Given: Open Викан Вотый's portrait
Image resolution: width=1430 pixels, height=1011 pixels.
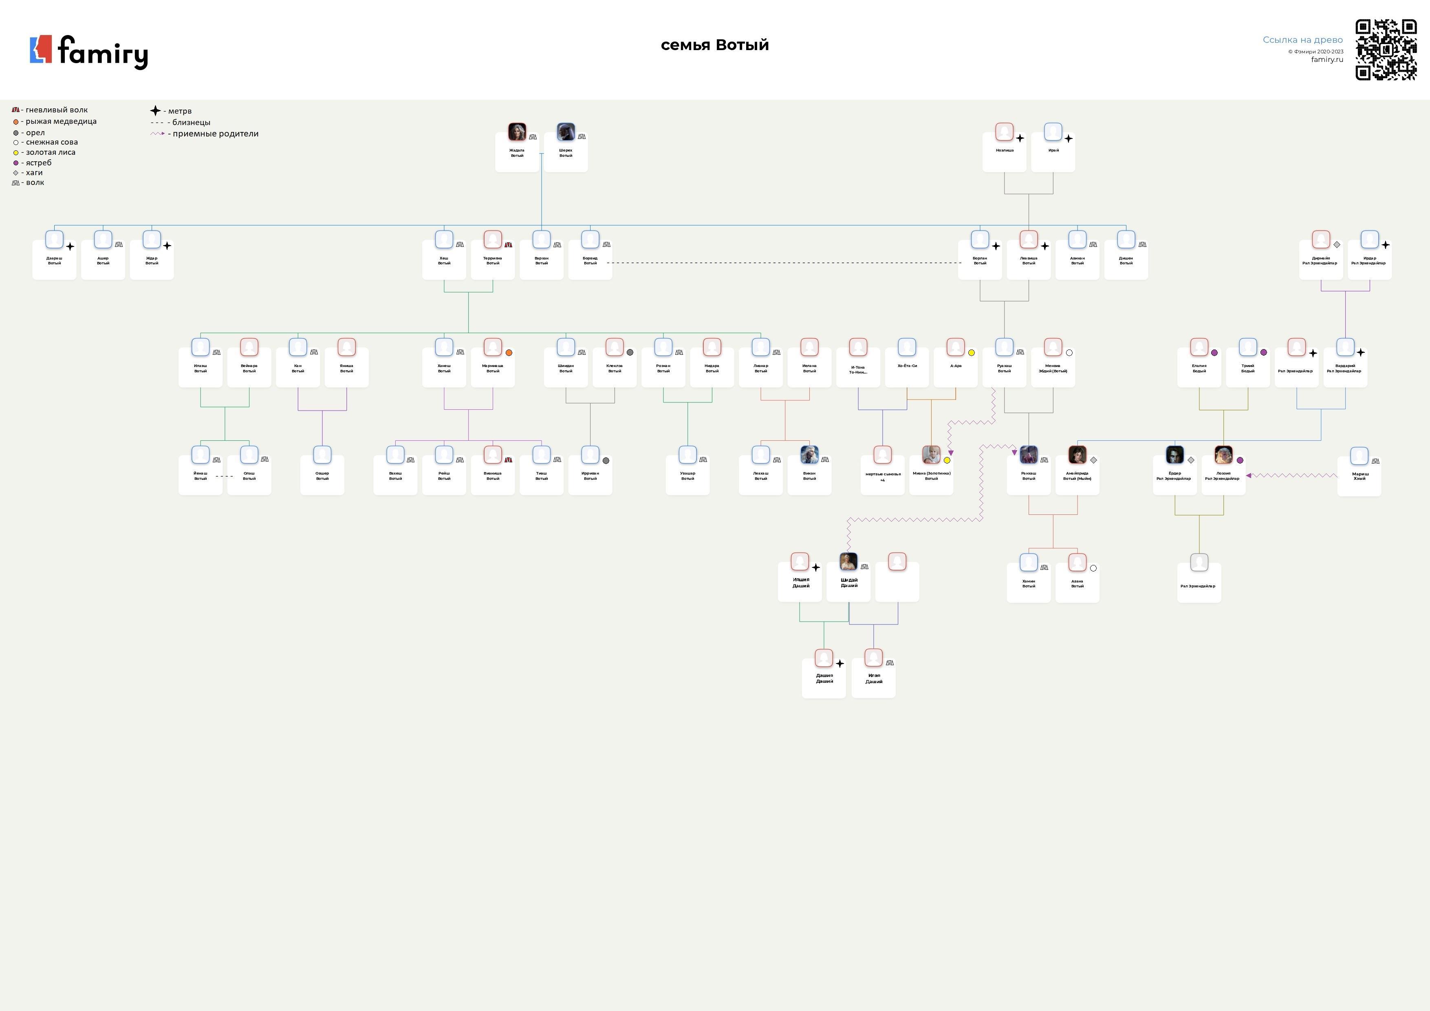Looking at the screenshot, I should 809,455.
